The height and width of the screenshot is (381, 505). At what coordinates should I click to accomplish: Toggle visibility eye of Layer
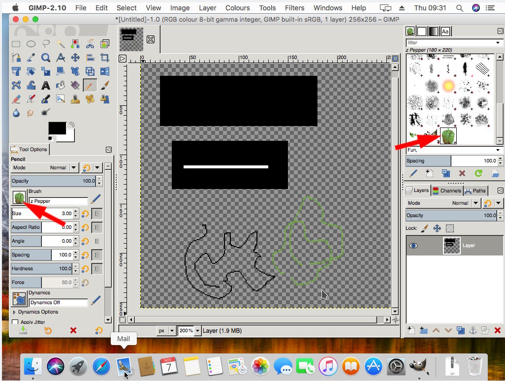[413, 246]
